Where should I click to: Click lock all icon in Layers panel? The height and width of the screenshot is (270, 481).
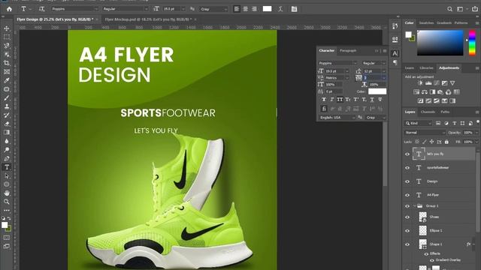coord(446,142)
